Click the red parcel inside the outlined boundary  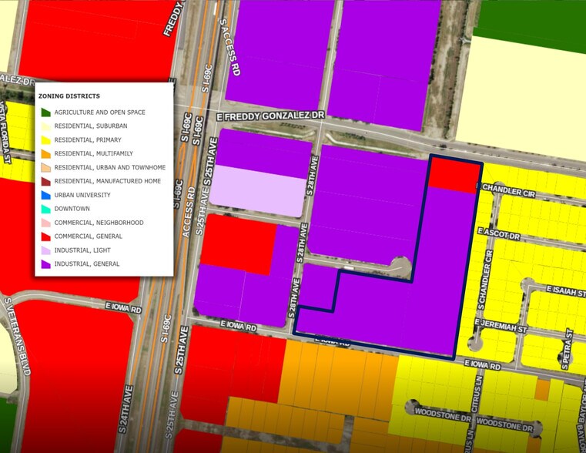pos(454,175)
